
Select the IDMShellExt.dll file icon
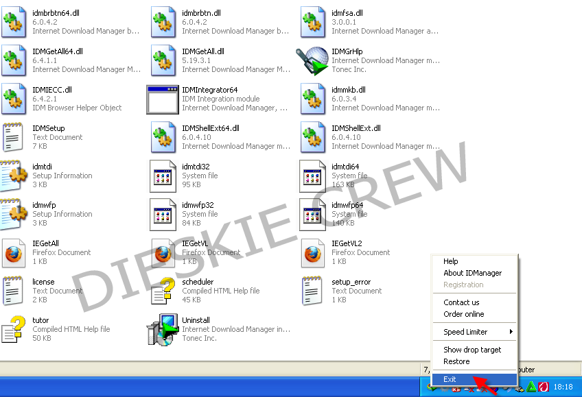(313, 137)
